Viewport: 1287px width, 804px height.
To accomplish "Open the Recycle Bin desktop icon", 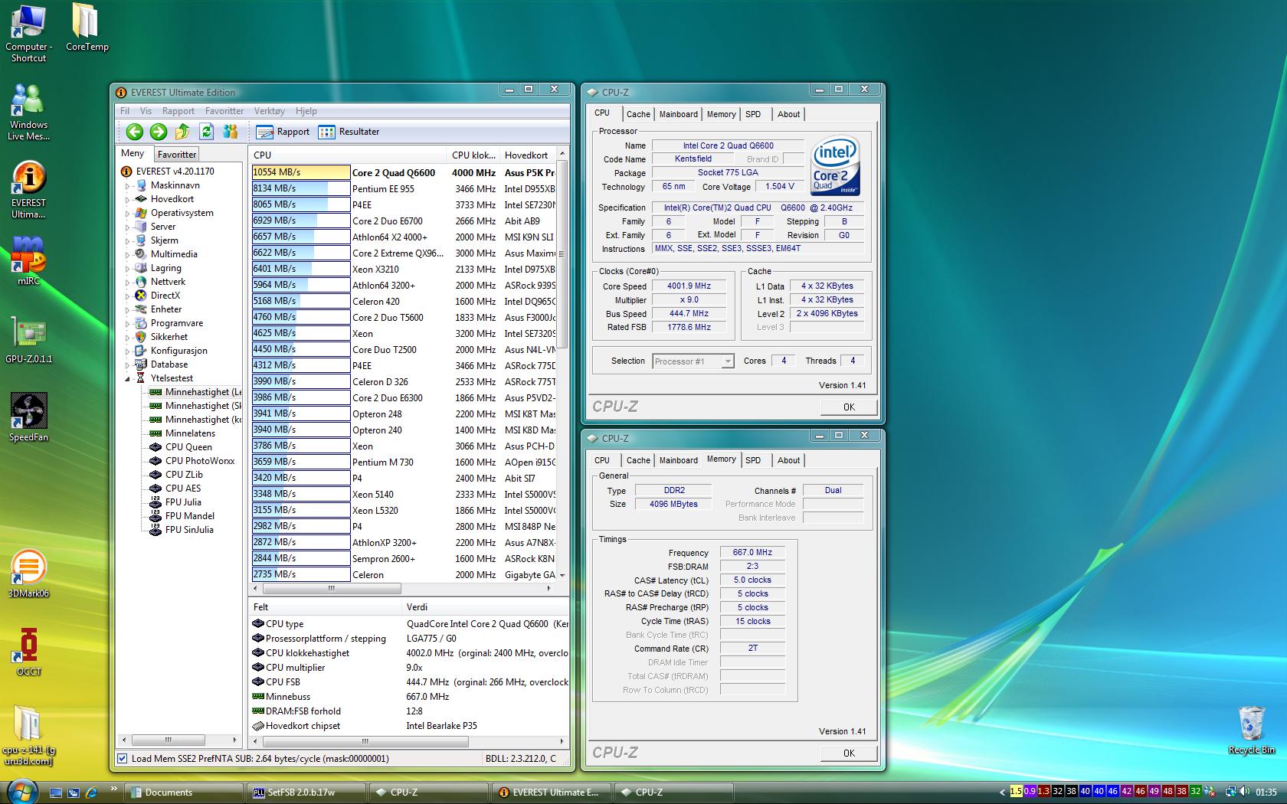I will pyautogui.click(x=1251, y=730).
